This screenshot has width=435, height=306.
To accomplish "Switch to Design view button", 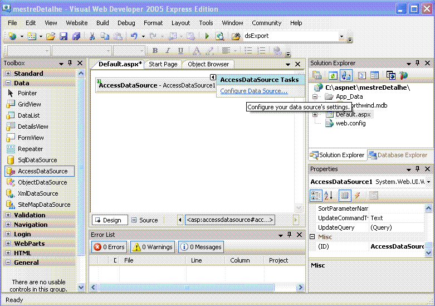I will [110, 220].
